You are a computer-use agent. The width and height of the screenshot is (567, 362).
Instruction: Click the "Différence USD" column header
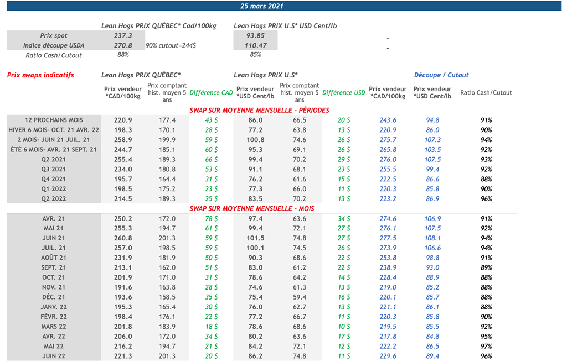344,93
